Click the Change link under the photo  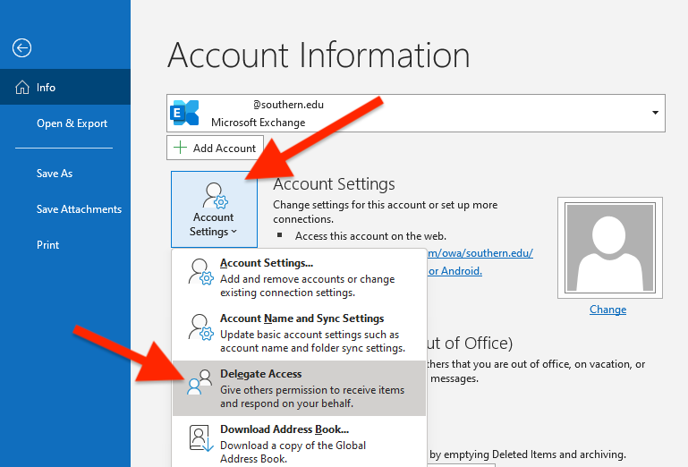click(x=607, y=310)
